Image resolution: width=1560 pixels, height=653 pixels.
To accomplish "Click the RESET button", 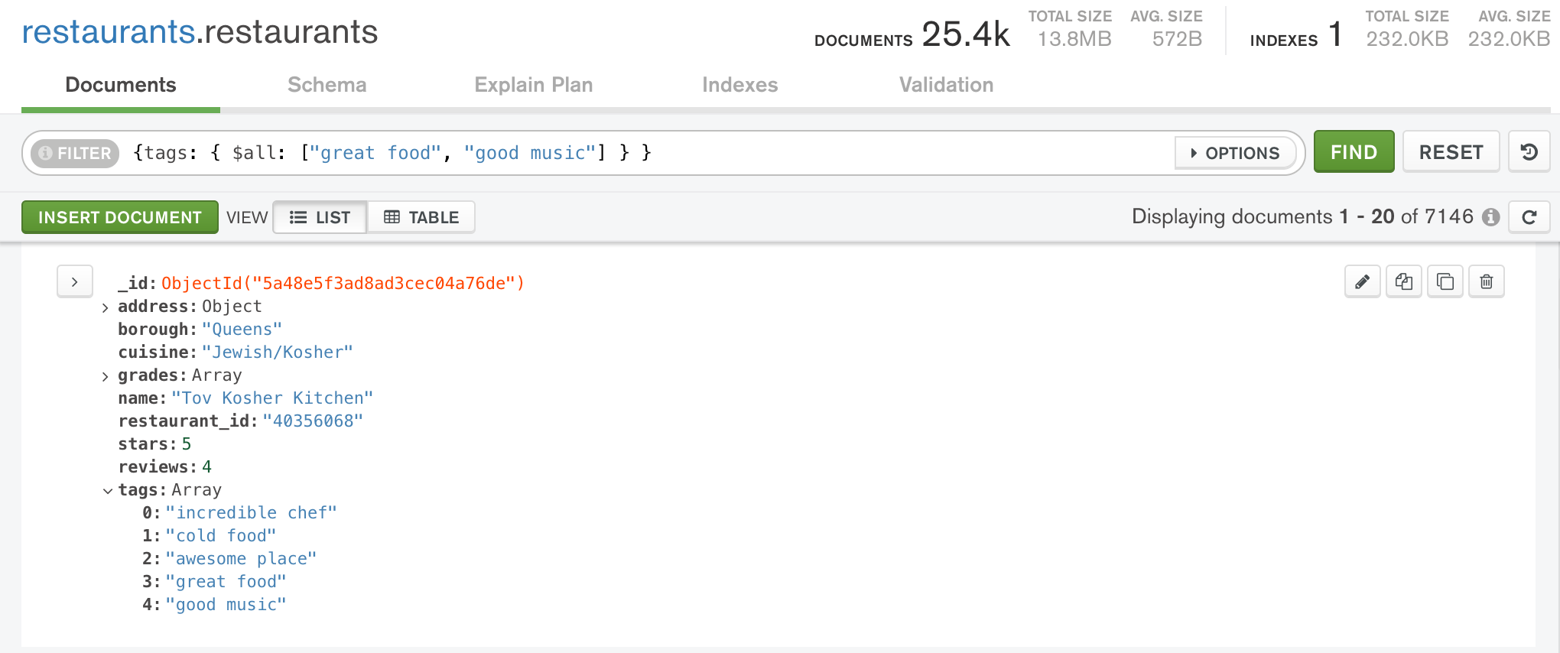I will point(1451,152).
